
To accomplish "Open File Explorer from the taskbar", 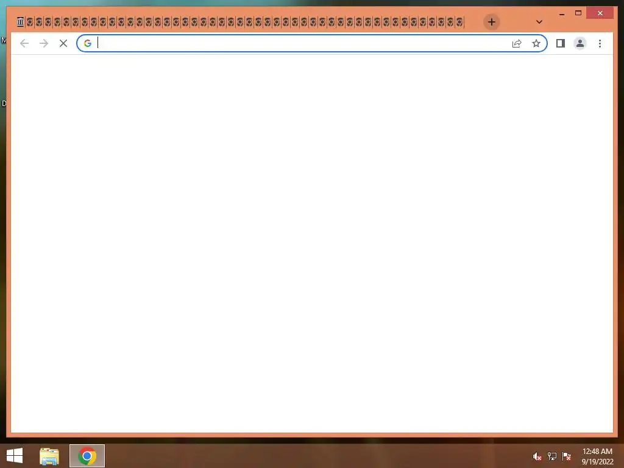I will click(49, 456).
